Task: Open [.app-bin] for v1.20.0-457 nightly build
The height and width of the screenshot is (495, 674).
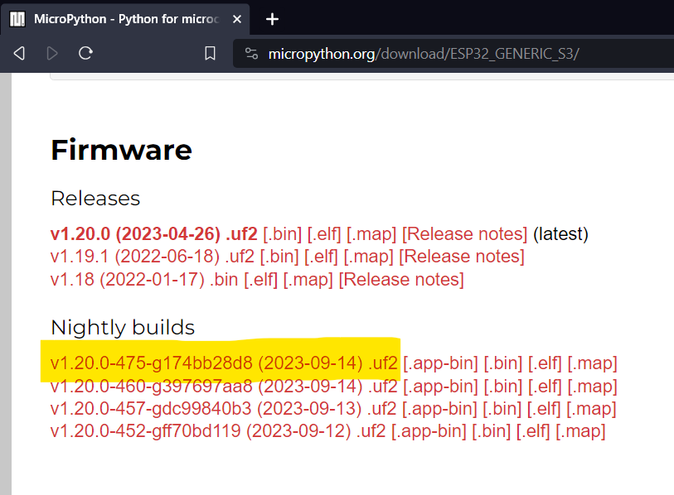Action: pos(439,409)
